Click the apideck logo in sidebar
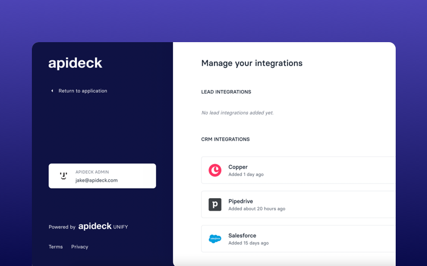Screen dimensions: 427x266 point(75,63)
